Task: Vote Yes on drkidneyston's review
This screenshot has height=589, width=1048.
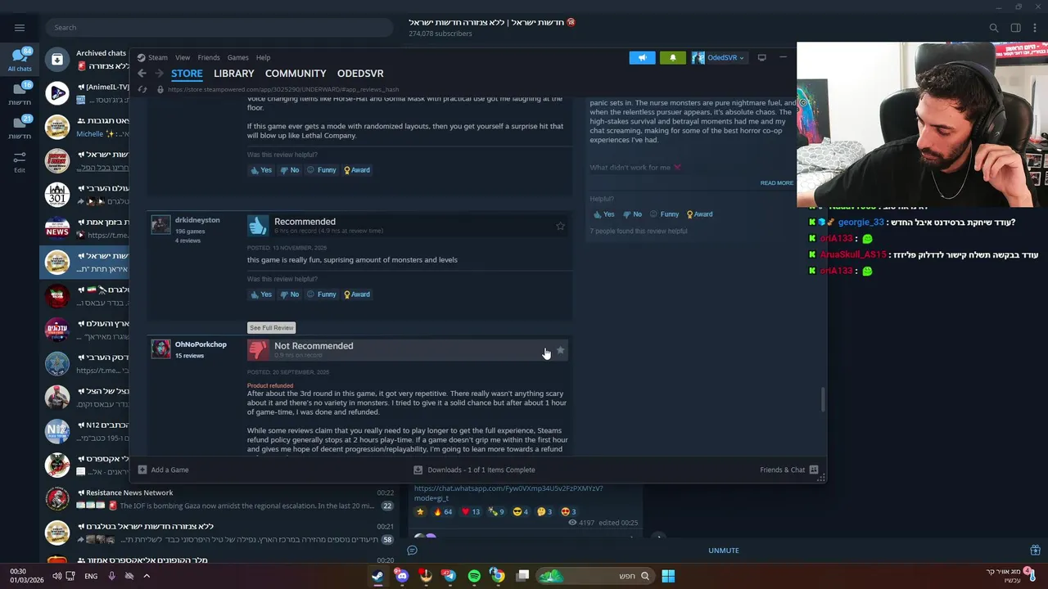Action: click(x=261, y=294)
